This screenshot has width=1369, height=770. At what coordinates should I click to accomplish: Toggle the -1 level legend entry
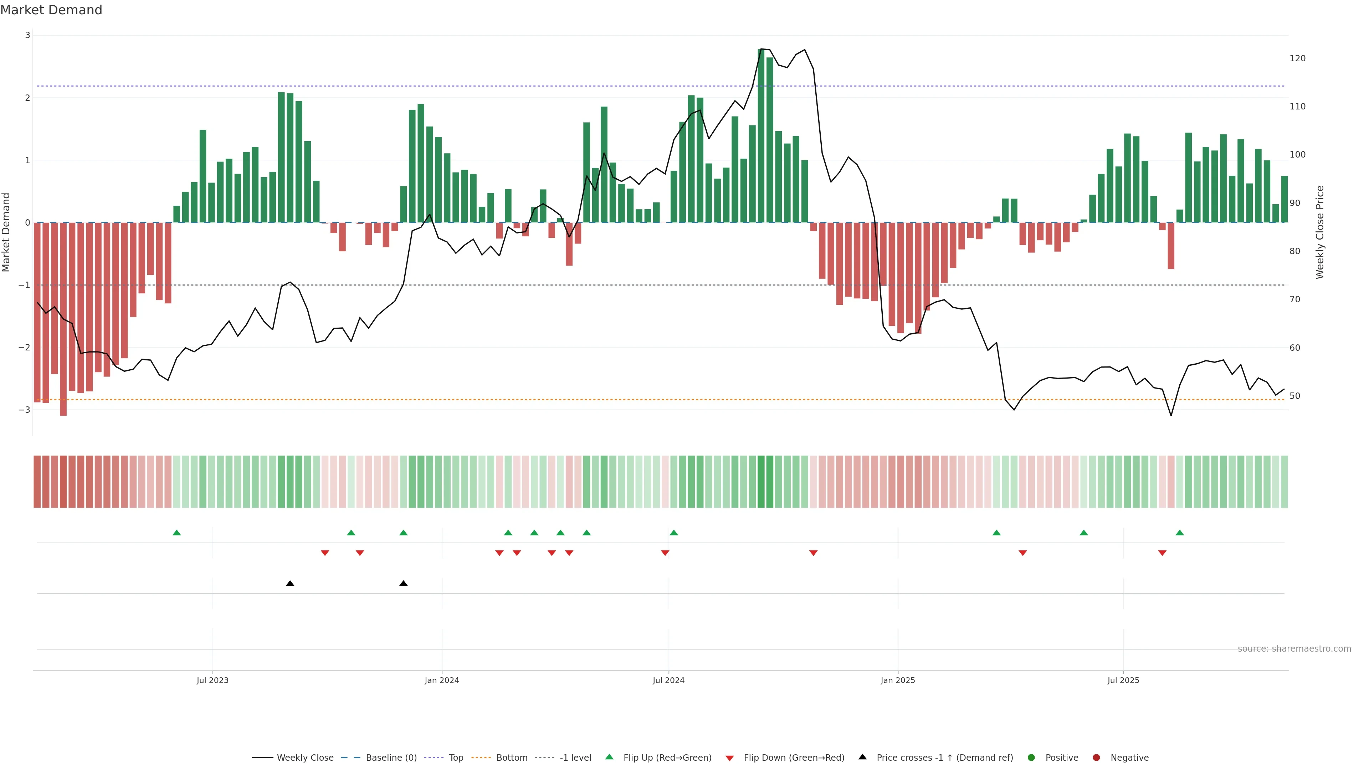pyautogui.click(x=575, y=757)
